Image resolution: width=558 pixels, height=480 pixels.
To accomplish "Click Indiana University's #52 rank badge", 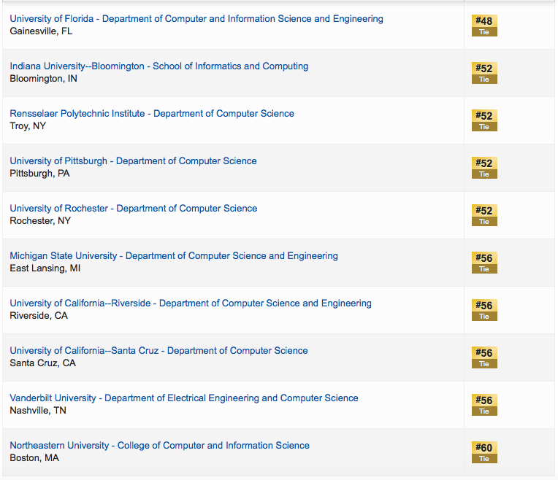I will [x=484, y=73].
